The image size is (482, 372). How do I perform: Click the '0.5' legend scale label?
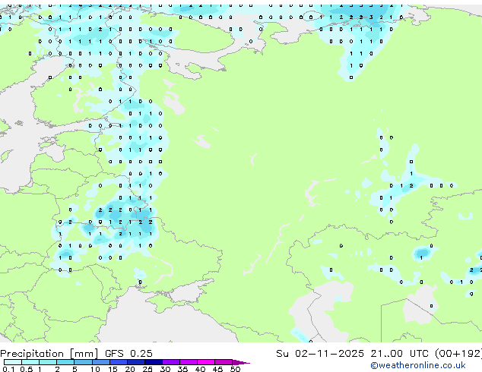27,369
